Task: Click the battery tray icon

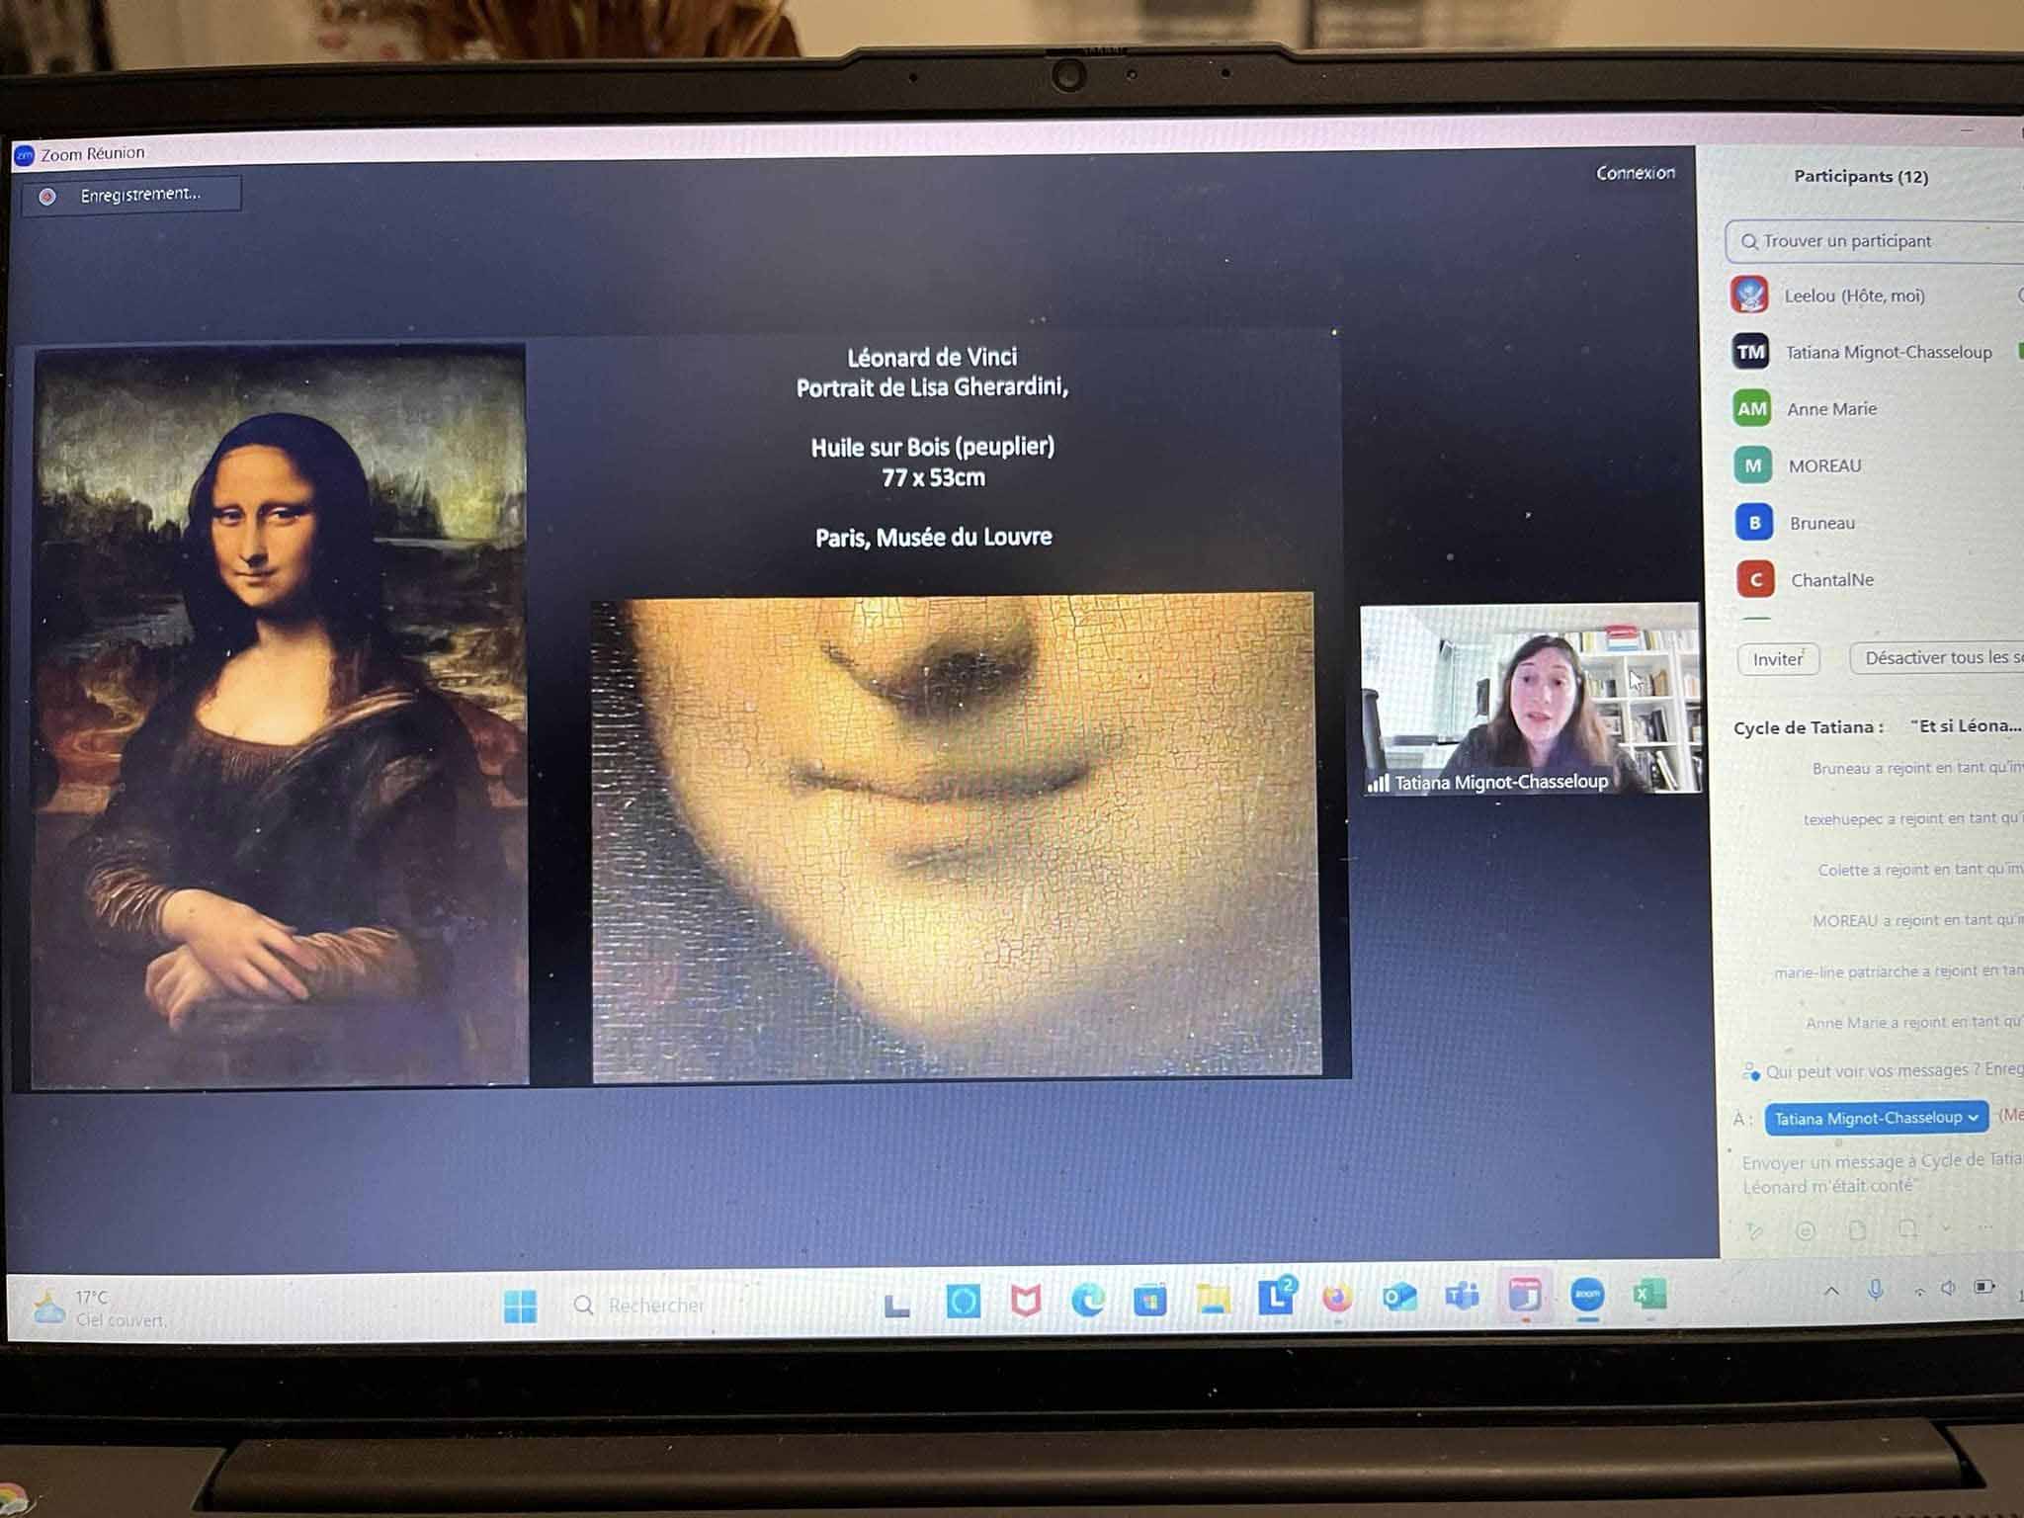Action: [1983, 1286]
